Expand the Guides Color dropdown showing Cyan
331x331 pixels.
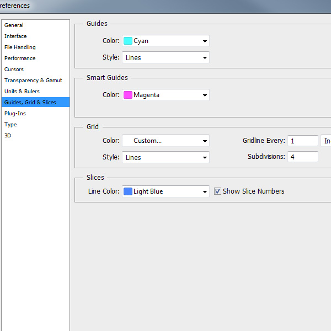click(165, 41)
